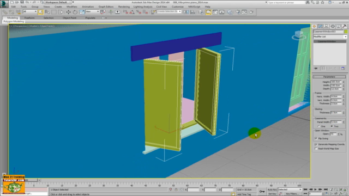Select the One casement radio button

point(319,126)
